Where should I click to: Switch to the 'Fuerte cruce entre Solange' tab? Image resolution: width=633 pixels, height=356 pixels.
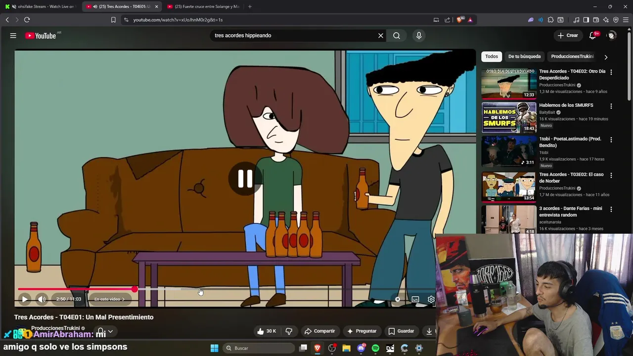coord(203,6)
